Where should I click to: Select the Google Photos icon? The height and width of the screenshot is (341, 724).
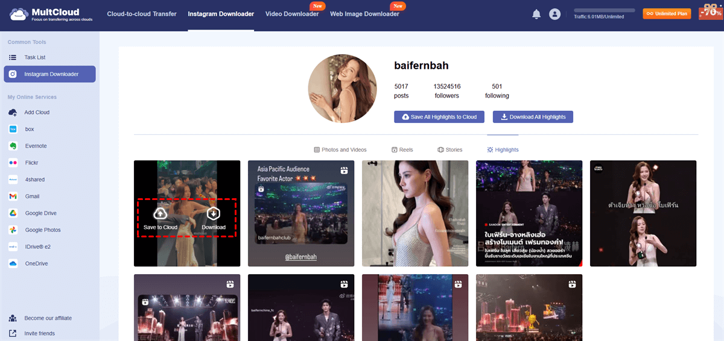click(13, 230)
